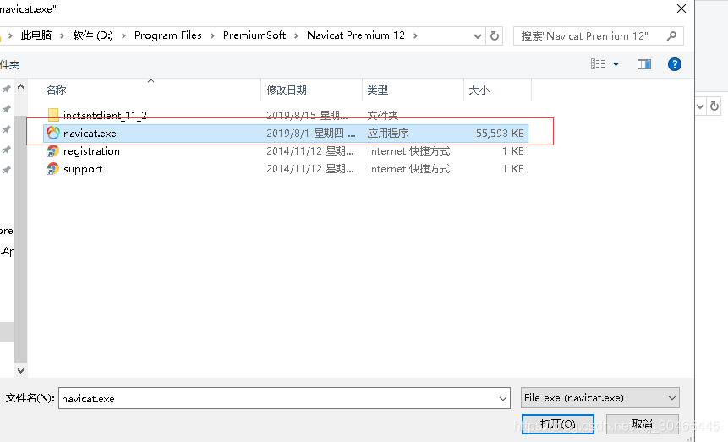Expand the chevron after 软件 (D:)
728x442 pixels.
tap(123, 35)
